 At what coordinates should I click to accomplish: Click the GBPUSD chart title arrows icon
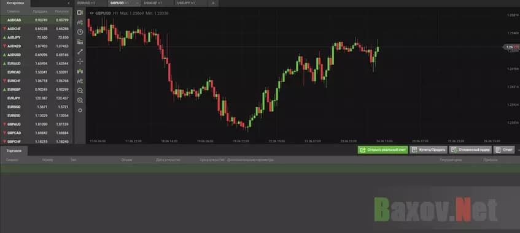tap(91, 13)
